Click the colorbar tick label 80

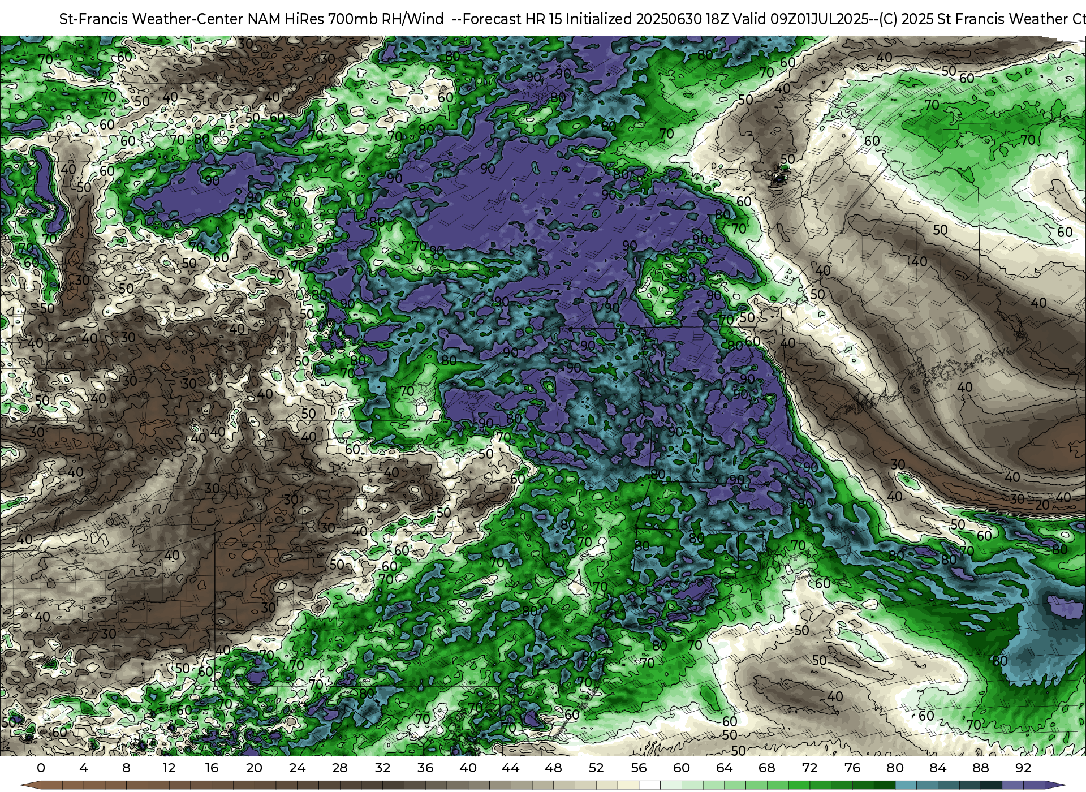click(x=895, y=768)
